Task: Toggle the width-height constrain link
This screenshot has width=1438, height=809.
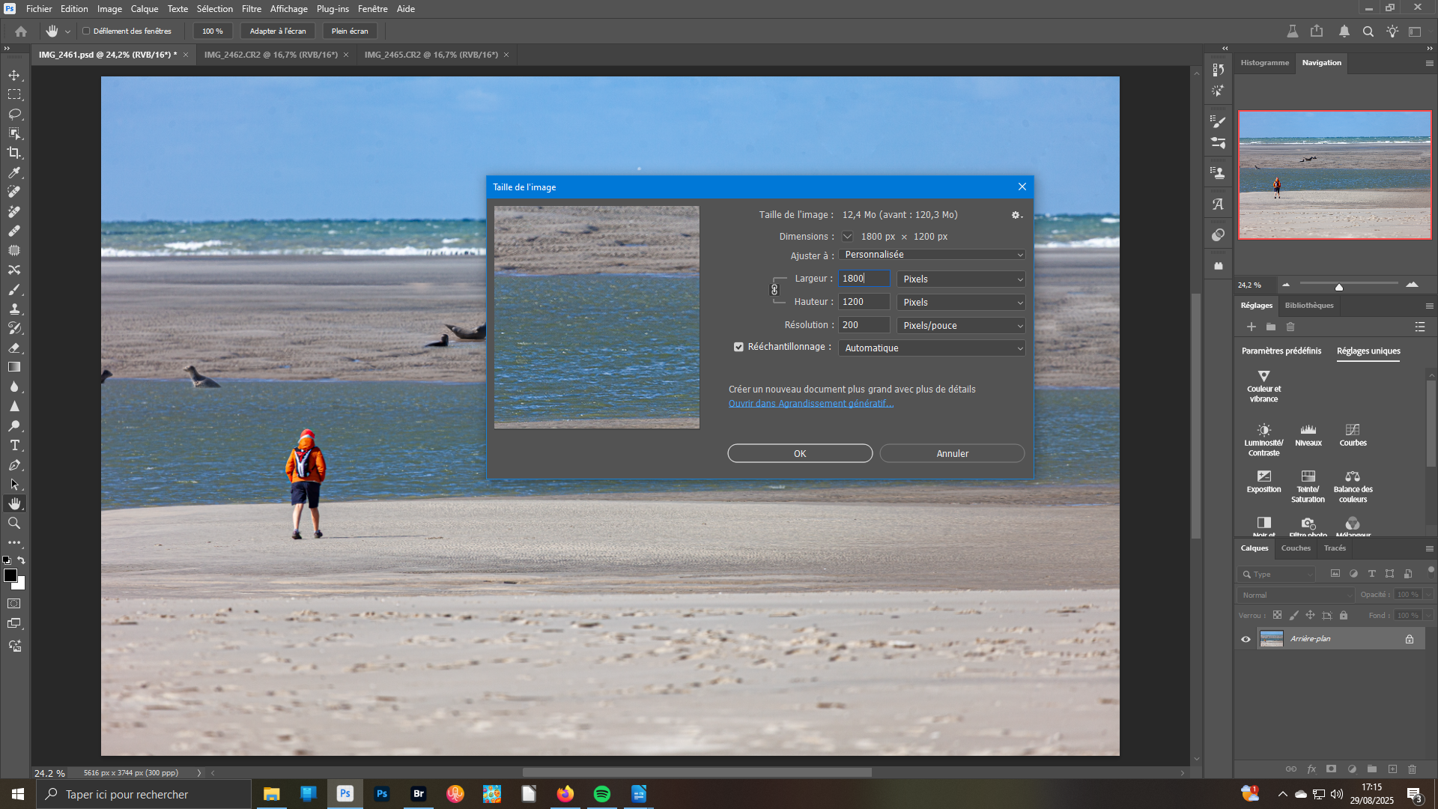Action: [774, 290]
